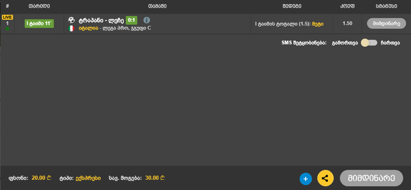Viewport: 411px width, 190px height.
Task: Click the თამაში column header
Action: [x=157, y=6]
